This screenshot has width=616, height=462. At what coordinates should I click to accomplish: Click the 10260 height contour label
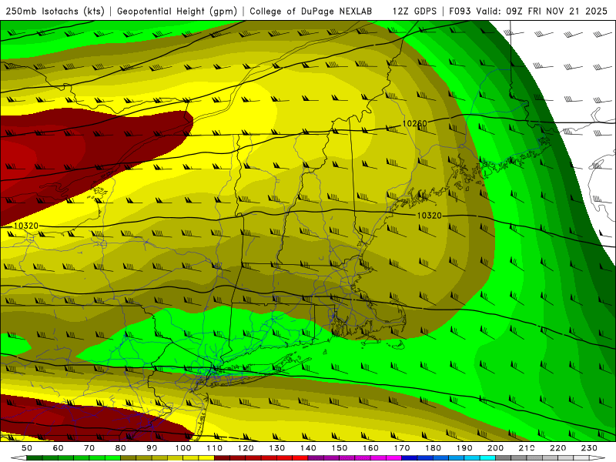point(414,124)
